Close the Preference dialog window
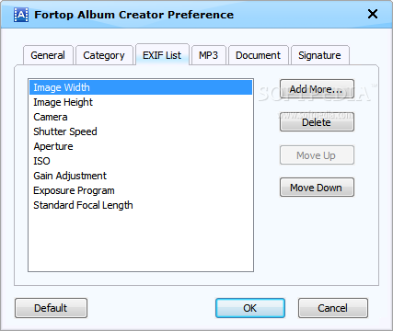Image resolution: width=393 pixels, height=331 pixels. coord(373,14)
